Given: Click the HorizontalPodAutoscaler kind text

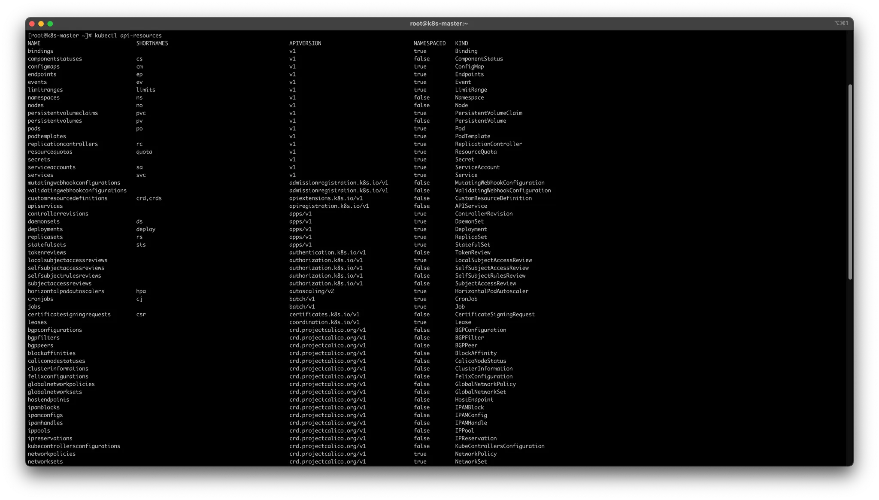Looking at the screenshot, I should click(x=491, y=291).
